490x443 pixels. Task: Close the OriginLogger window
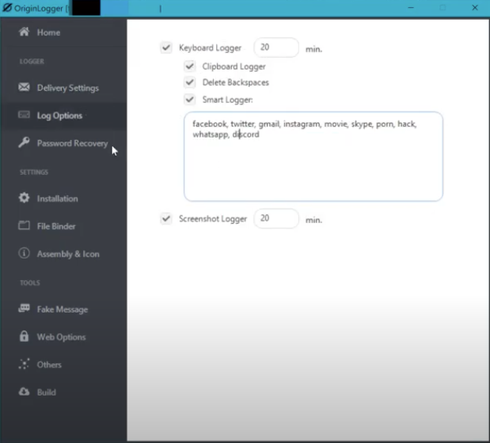[x=475, y=7]
